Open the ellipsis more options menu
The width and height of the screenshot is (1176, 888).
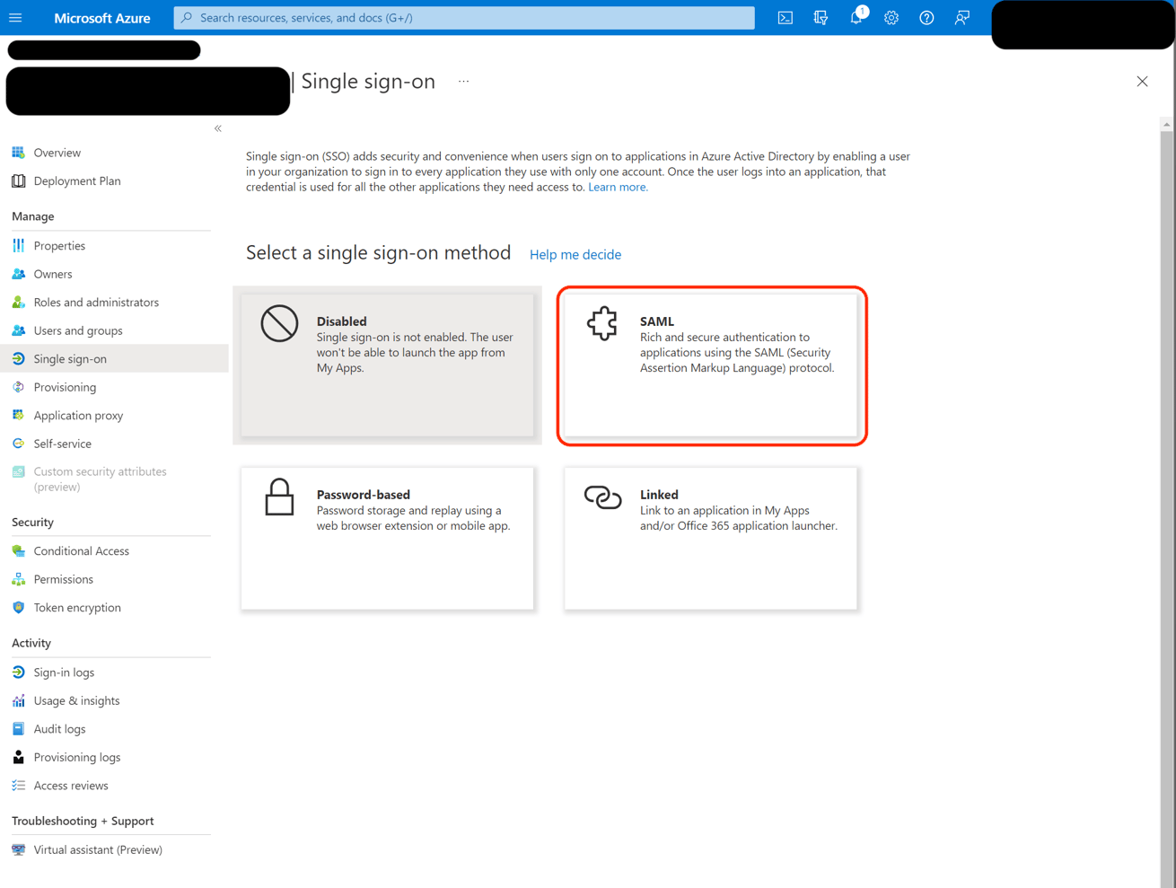(463, 82)
